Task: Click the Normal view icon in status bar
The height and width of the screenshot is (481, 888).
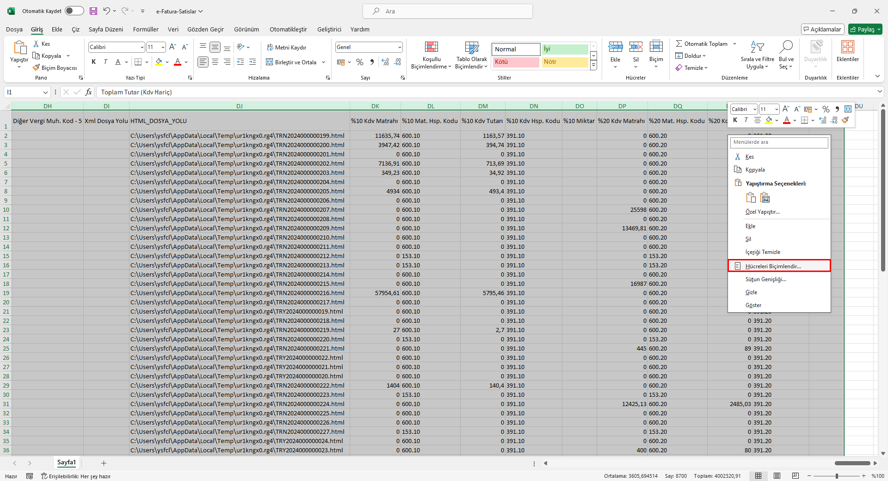Action: coord(758,476)
